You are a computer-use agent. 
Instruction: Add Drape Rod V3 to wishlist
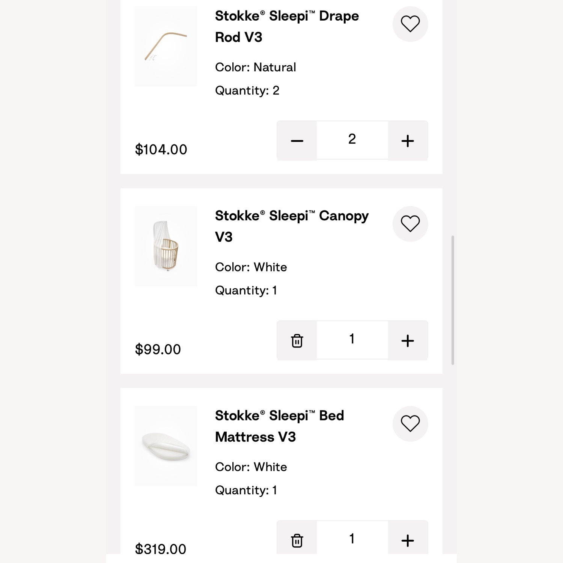pos(410,24)
